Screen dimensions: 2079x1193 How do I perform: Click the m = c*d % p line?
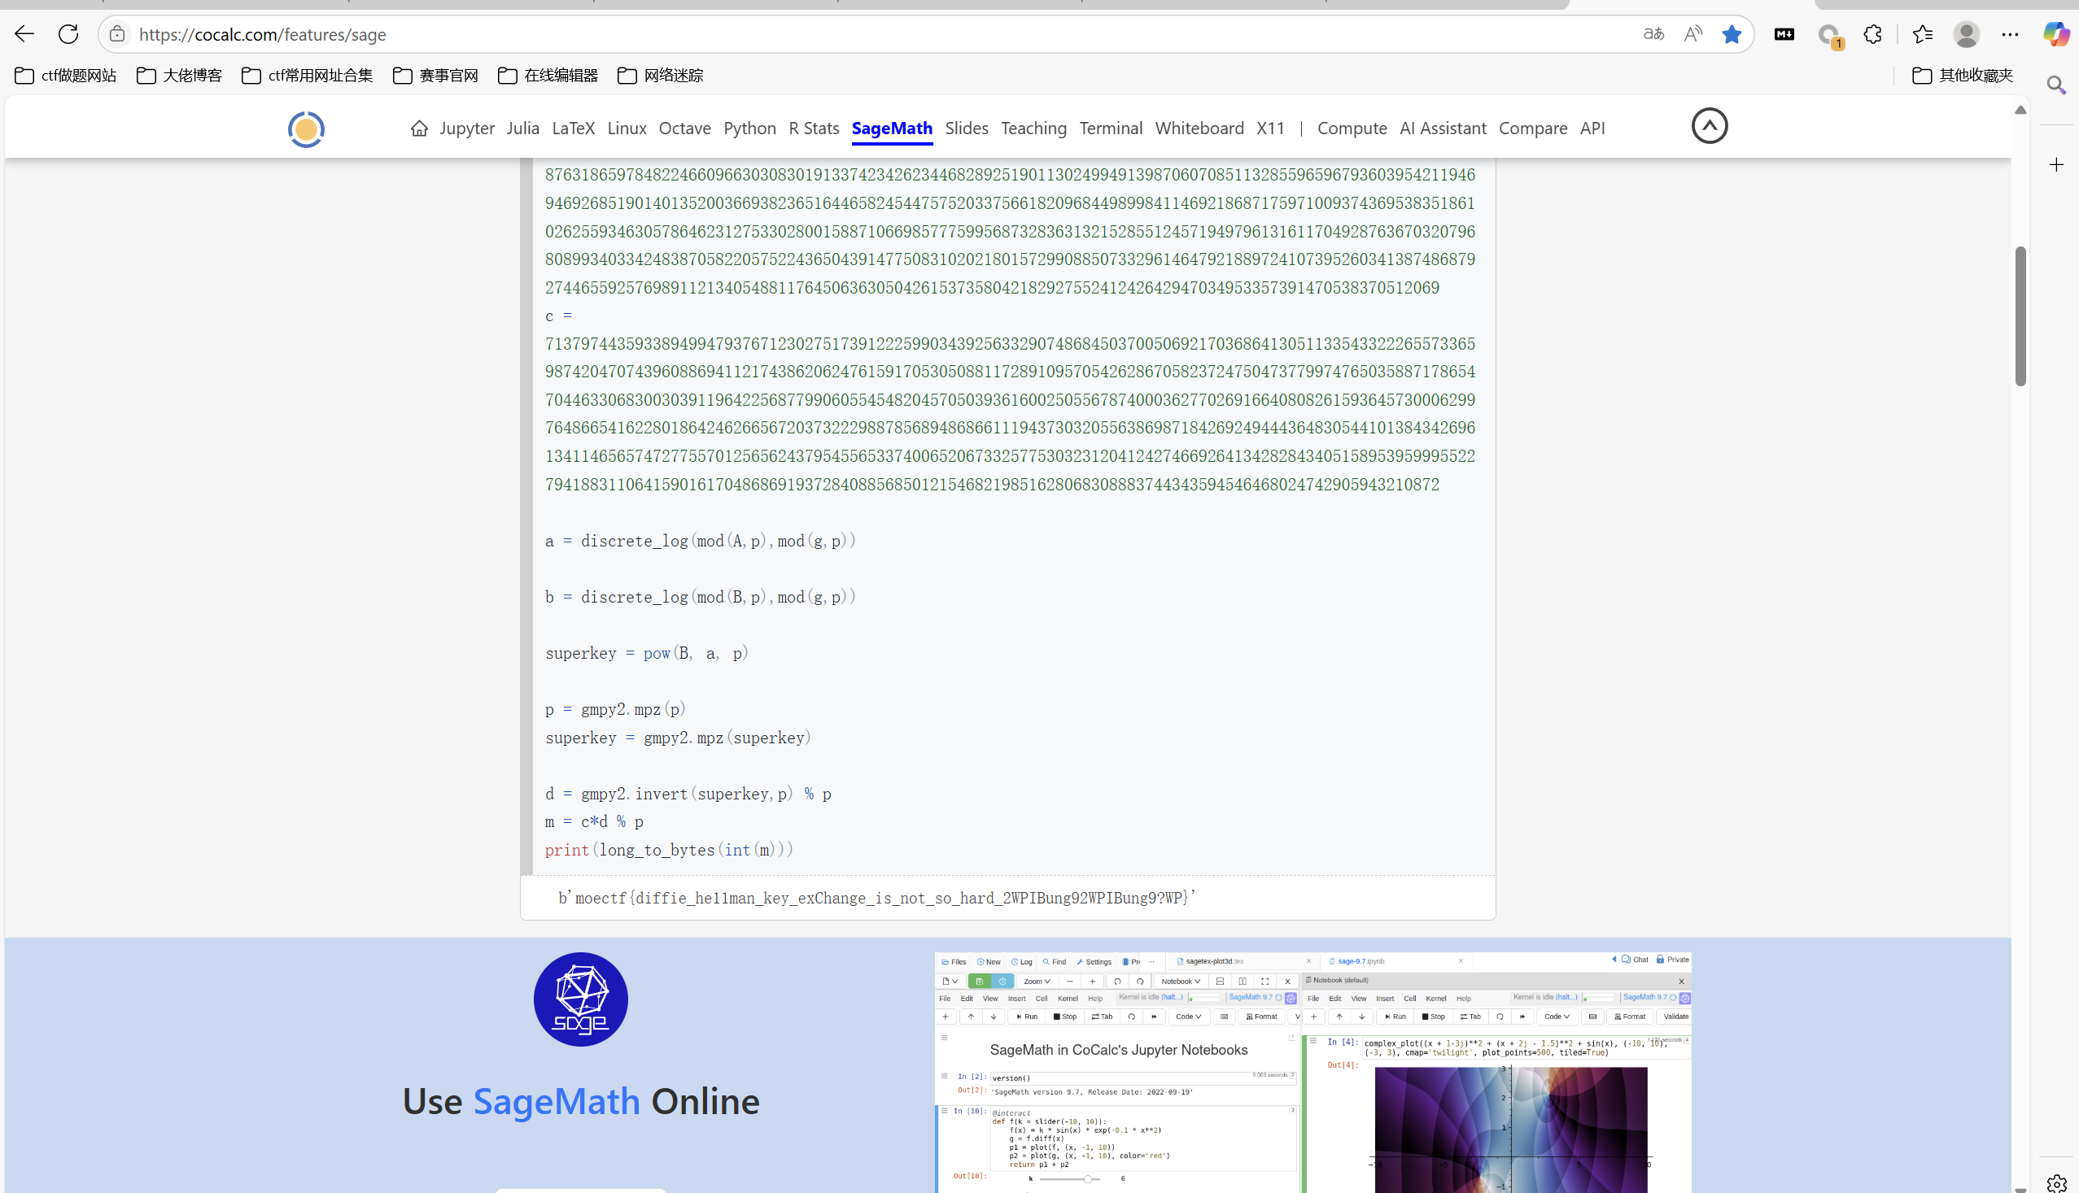coord(593,822)
